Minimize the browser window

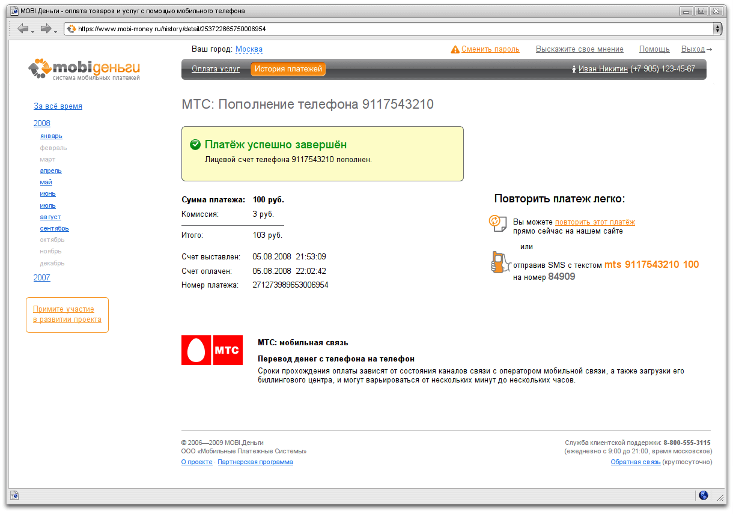point(686,11)
